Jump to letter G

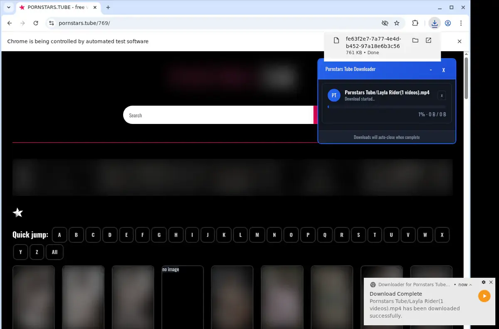coord(159,235)
